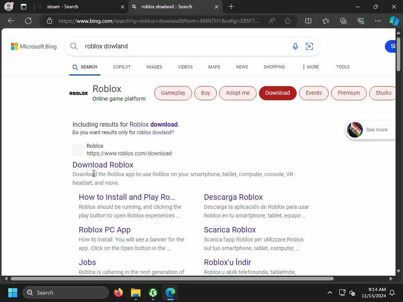Screen dimensions: 403x302
Task: Open the Favorites list
Action: [326, 21]
